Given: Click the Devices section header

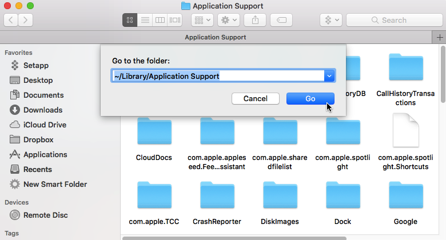Looking at the screenshot, I should pyautogui.click(x=17, y=202).
